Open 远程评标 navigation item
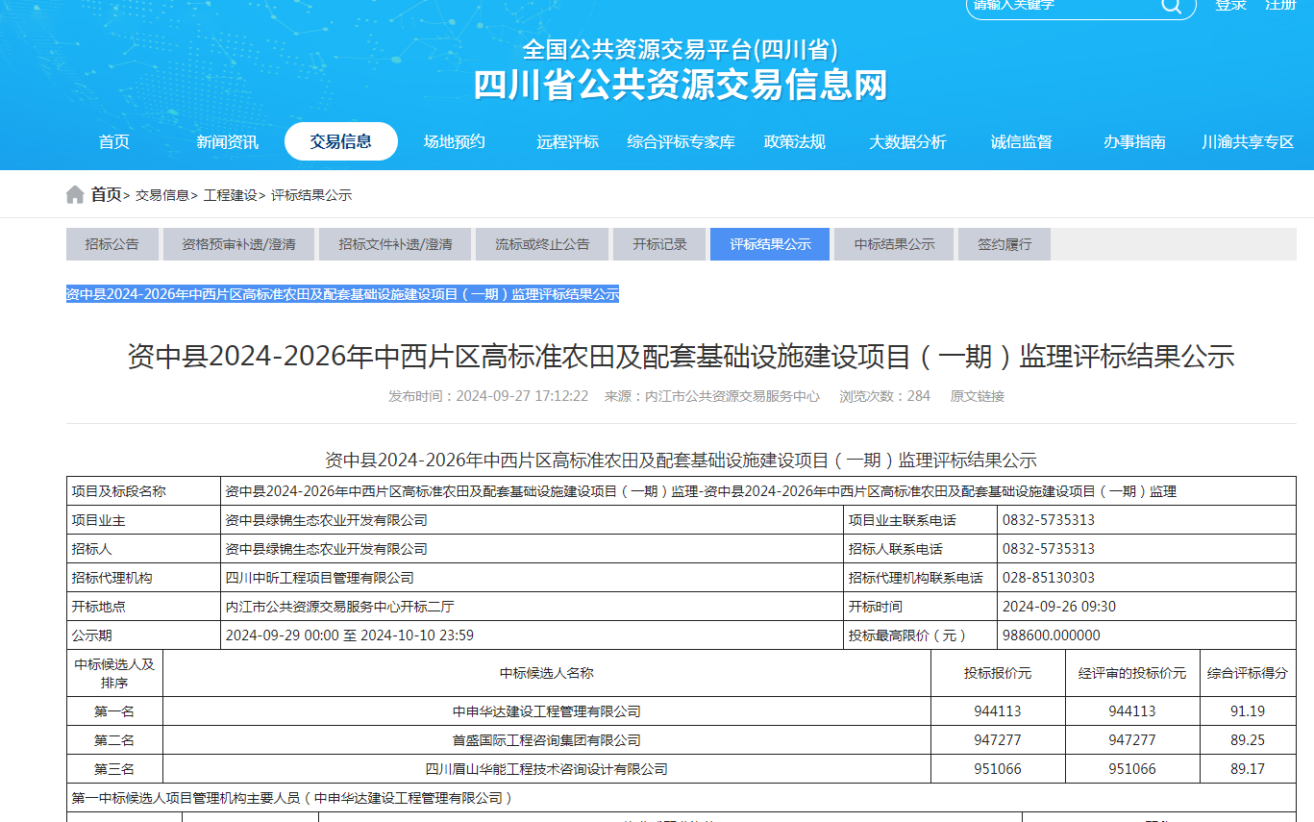Screen dimensions: 1314x822 567,142
